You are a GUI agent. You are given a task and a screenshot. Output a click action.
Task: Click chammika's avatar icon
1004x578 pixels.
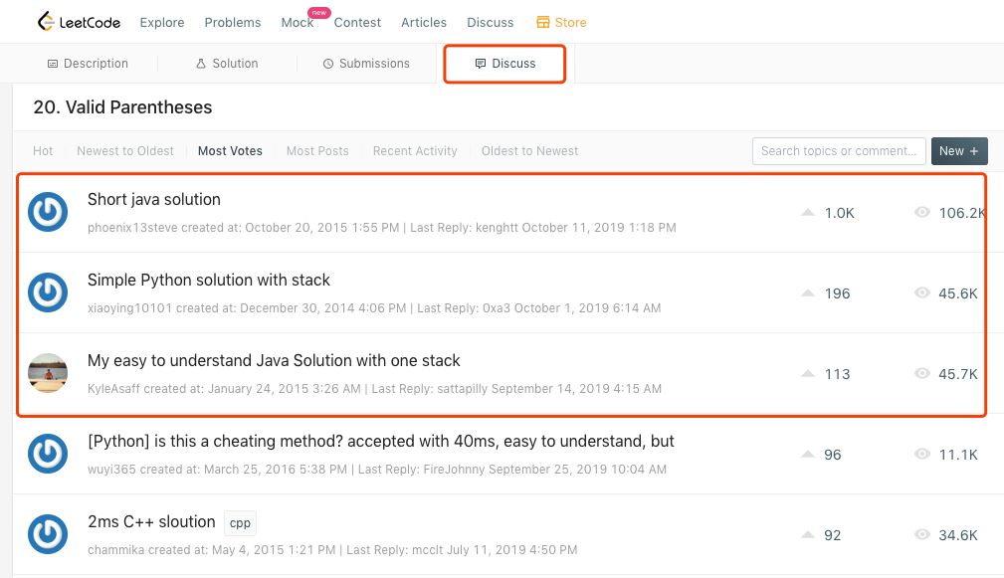click(x=48, y=534)
